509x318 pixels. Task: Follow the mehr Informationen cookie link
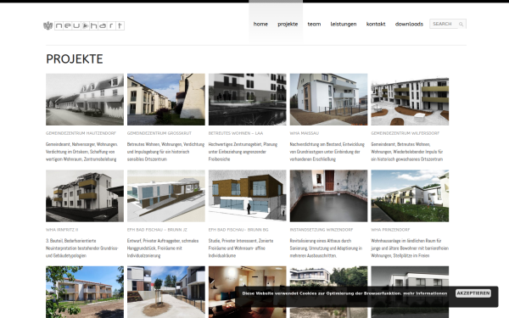[x=425, y=293]
